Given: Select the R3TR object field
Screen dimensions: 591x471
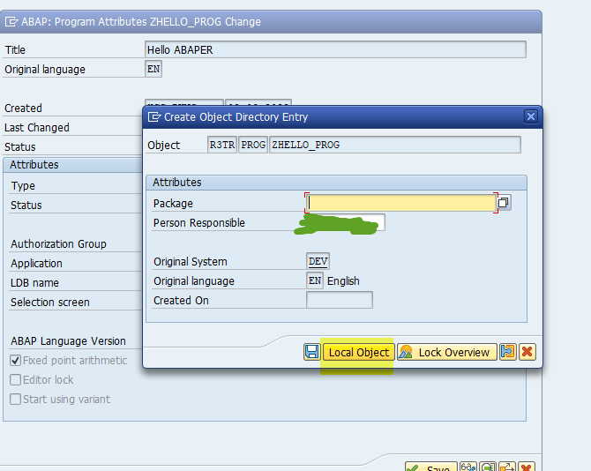Looking at the screenshot, I should point(222,145).
